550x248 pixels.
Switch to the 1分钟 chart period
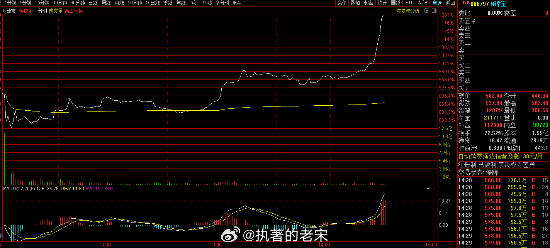point(10,3)
